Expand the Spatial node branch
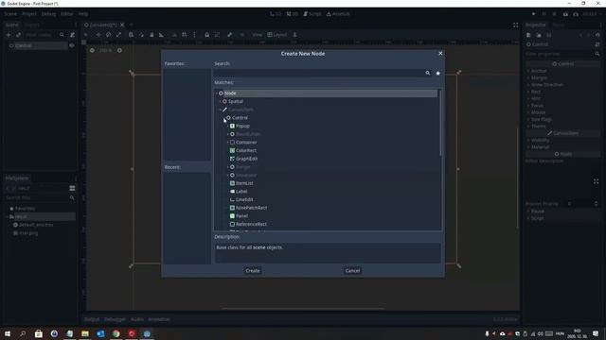606x340 pixels. [x=221, y=101]
